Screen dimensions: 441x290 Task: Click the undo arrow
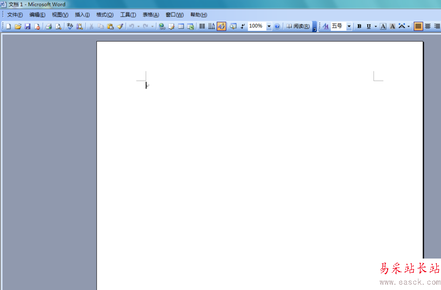(x=131, y=26)
